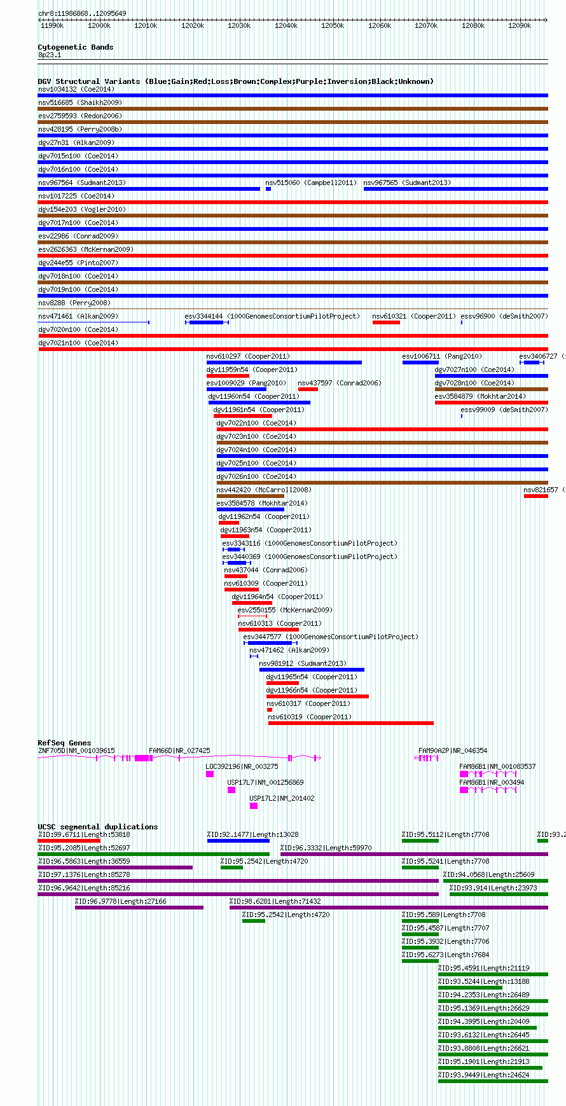Image resolution: width=566 pixels, height=1106 pixels.
Task: Click LOC392196 NR_003275 gene label
Action: click(242, 766)
